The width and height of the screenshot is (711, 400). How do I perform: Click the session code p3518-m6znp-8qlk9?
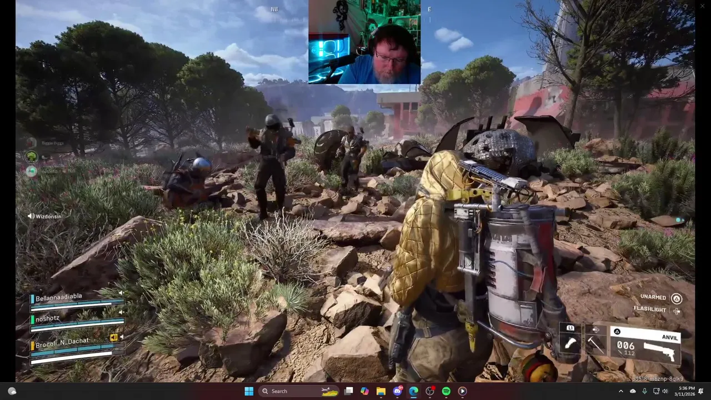658,379
